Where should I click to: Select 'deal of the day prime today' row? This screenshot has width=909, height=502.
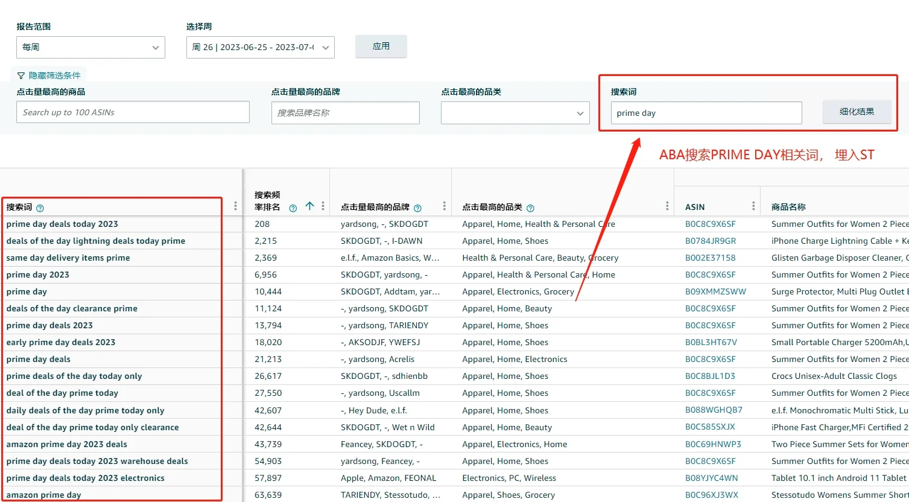pyautogui.click(x=62, y=393)
